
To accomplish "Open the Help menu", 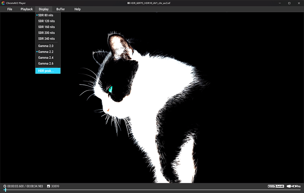I will tap(77, 9).
